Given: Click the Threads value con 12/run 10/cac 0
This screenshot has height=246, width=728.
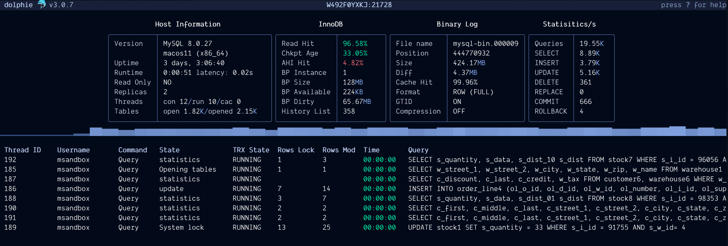Looking at the screenshot, I should [202, 102].
